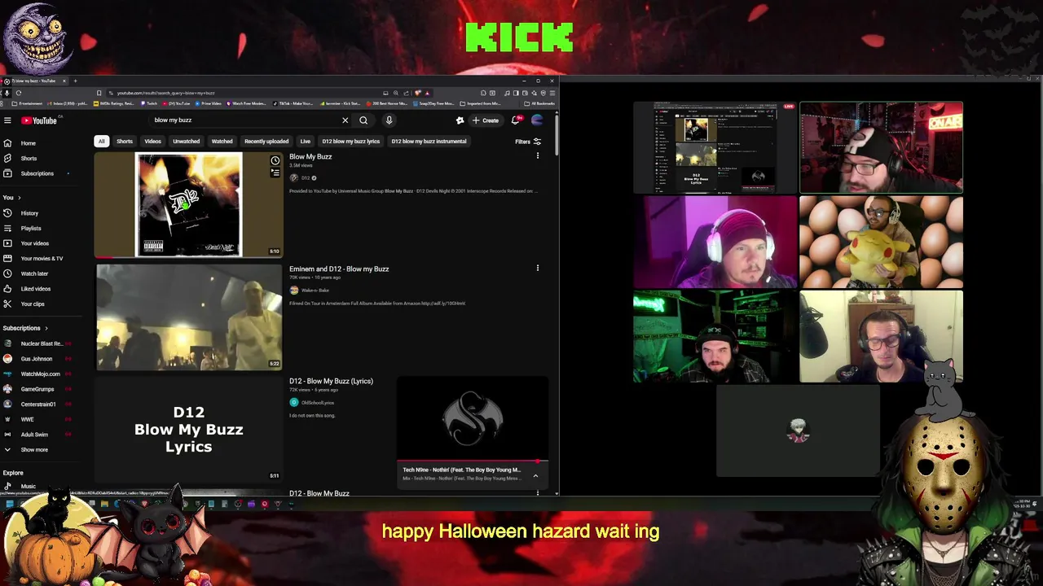Open 'Eminem and D12' concert thumbnail
Image resolution: width=1043 pixels, height=586 pixels.
(x=189, y=317)
